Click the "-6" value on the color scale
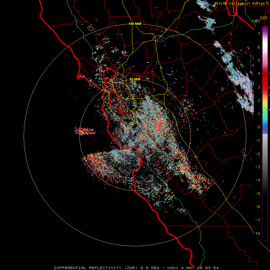 [x=258, y=207]
